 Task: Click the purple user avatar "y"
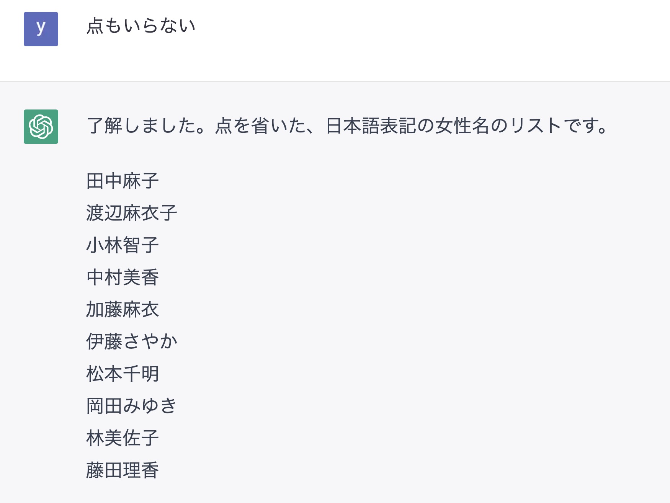[41, 29]
